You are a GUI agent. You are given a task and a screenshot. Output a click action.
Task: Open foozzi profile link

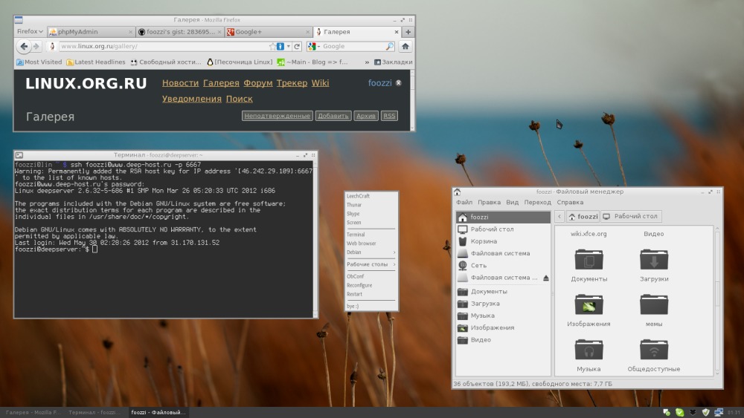click(x=380, y=83)
